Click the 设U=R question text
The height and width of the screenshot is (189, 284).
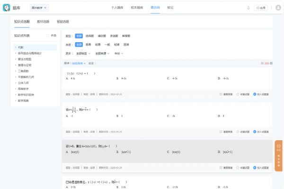pos(91,146)
